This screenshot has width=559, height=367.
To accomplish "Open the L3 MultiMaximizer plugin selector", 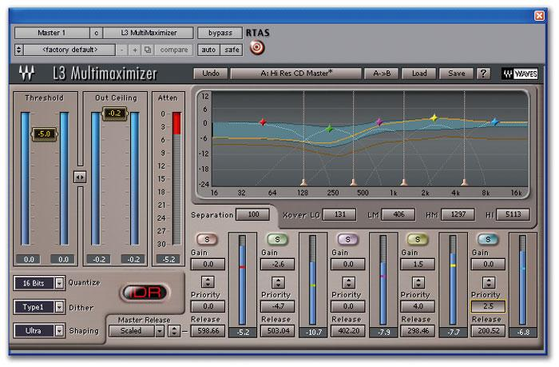I will [x=149, y=33].
